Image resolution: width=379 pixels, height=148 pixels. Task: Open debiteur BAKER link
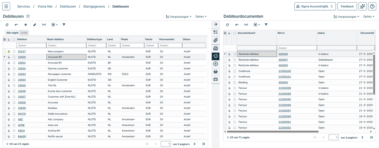[22, 136]
